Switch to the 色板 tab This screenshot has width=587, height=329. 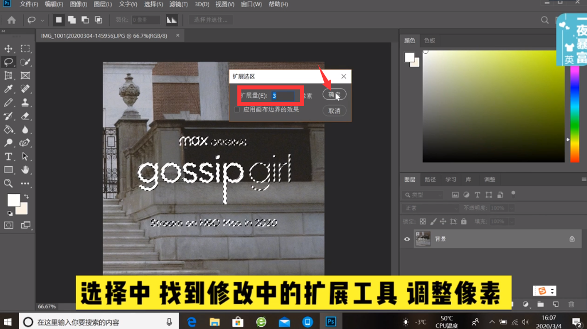429,41
